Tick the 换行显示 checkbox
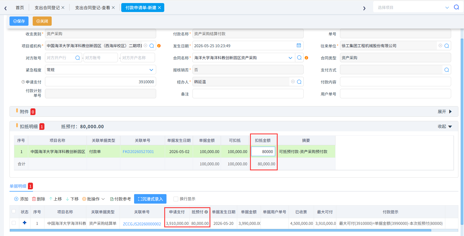This screenshot has height=236, width=464. (x=176, y=199)
